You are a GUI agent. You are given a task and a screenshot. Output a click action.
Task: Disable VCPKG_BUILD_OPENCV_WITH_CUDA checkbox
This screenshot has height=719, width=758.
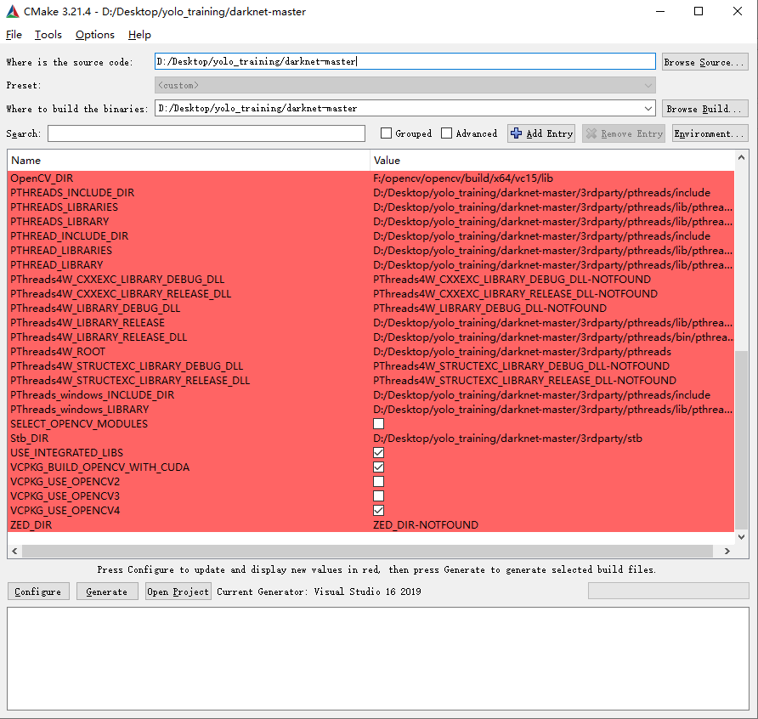[378, 467]
